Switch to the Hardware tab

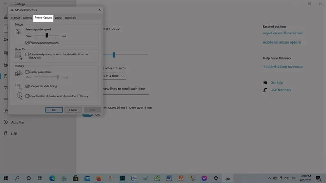(70, 18)
